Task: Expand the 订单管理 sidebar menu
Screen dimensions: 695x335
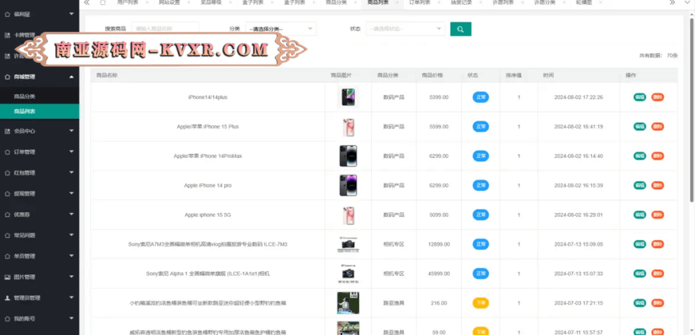Action: 39,152
